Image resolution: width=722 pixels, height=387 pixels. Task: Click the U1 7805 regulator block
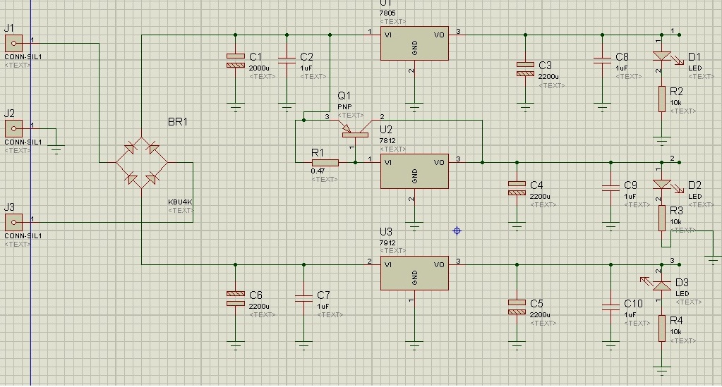(414, 43)
